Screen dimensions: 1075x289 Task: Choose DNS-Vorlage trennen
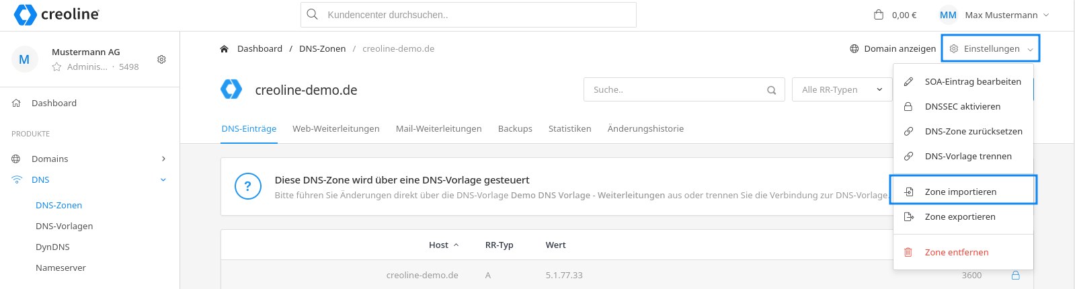(x=963, y=156)
